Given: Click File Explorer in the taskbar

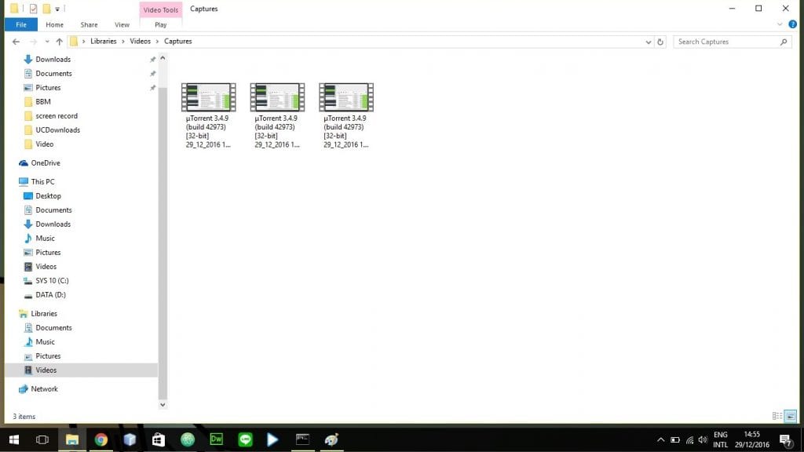Looking at the screenshot, I should pos(71,439).
